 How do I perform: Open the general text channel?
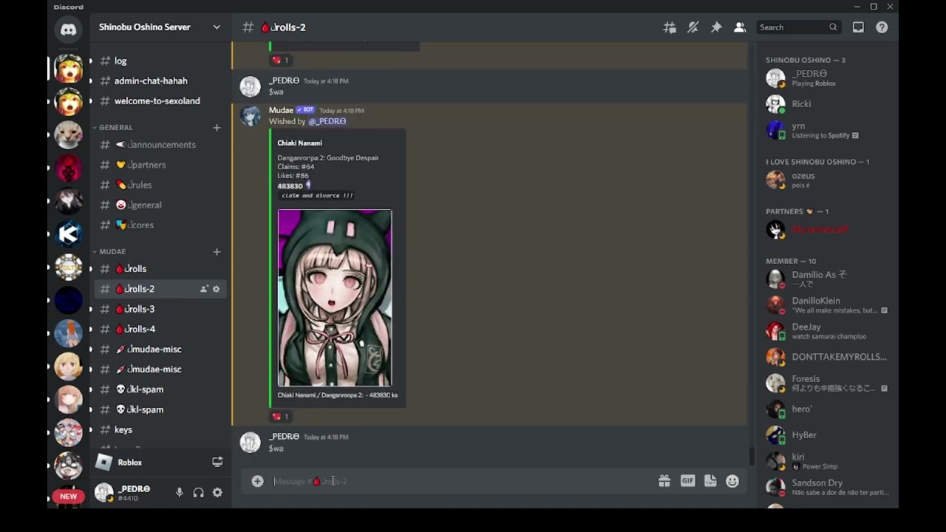click(x=160, y=205)
